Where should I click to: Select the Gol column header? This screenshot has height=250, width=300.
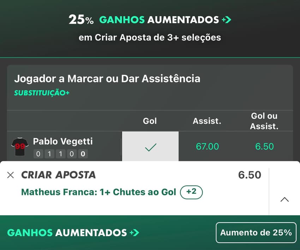150,121
